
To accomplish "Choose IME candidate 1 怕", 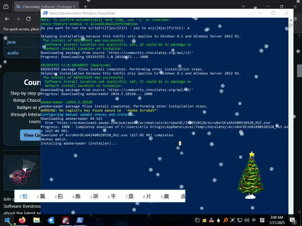I will tap(23, 196).
